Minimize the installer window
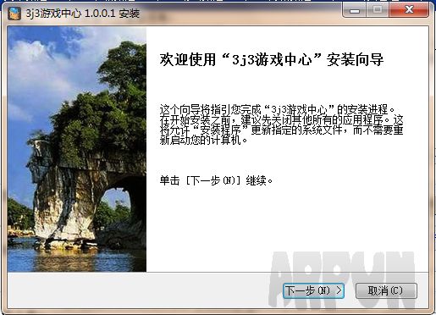This screenshot has height=315, width=436. pos(355,10)
